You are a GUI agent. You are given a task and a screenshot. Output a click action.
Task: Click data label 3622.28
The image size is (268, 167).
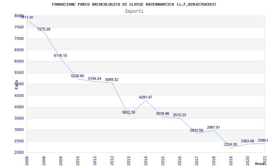[x=128, y=113]
